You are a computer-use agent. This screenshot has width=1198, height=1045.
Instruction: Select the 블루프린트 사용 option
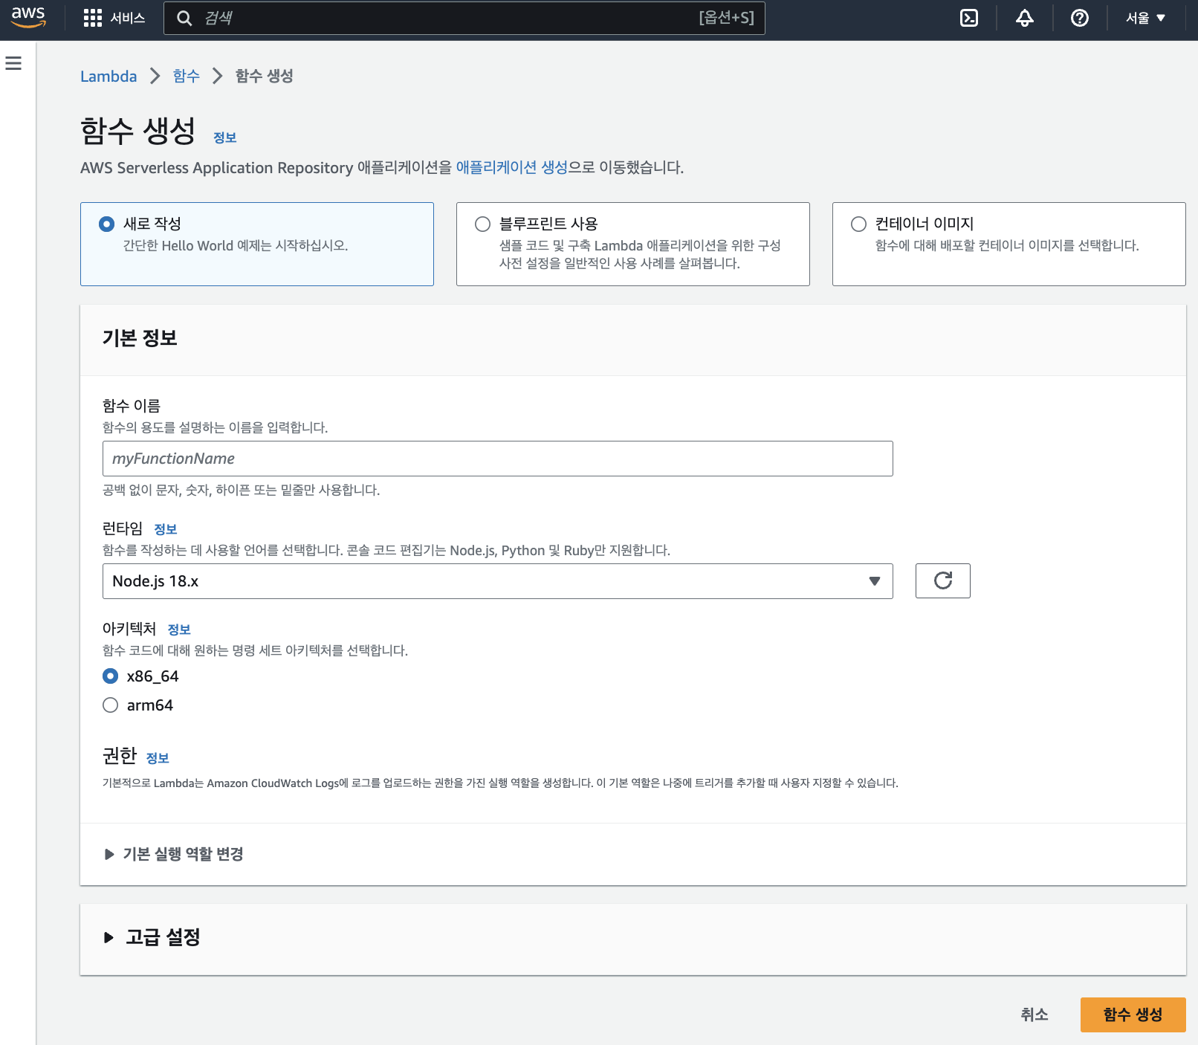pyautogui.click(x=633, y=244)
